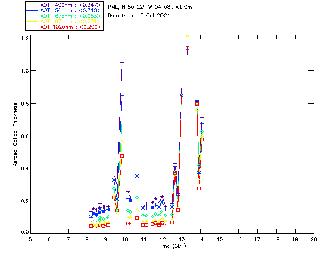Click y-axis tick label 0.6
This screenshot has height=259, width=323.
point(25,136)
